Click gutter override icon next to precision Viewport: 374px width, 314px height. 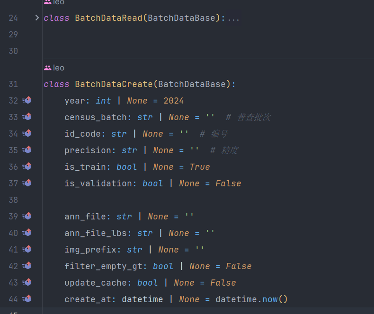point(27,150)
